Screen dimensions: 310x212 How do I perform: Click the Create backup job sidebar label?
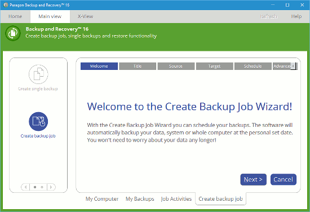click(x=38, y=136)
